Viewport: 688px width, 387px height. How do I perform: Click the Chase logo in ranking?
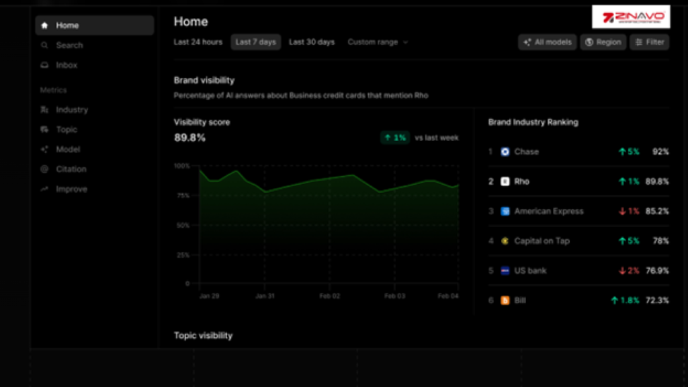pos(505,152)
